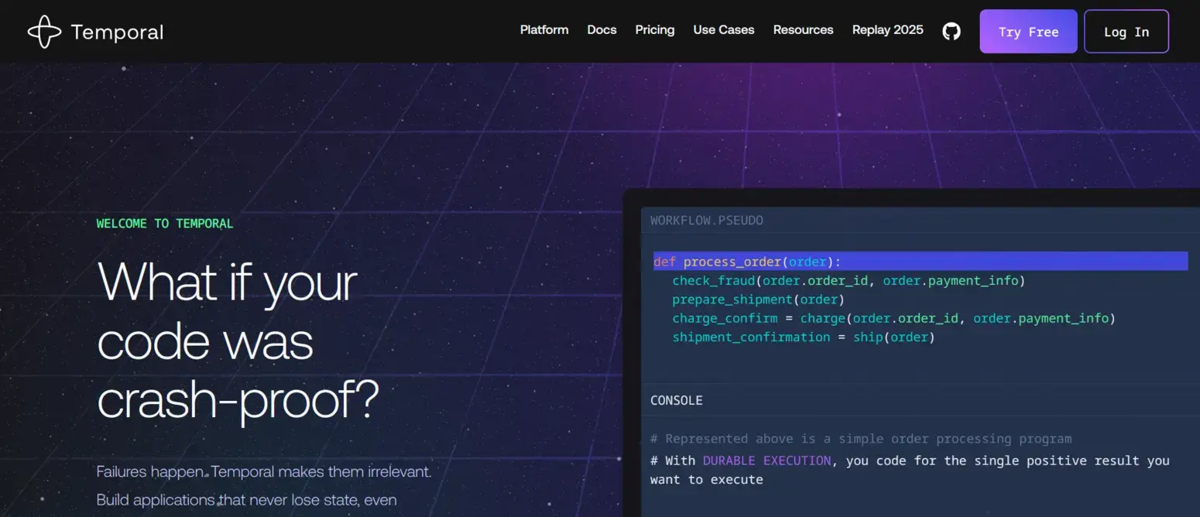Click the prepare_shipment(order) code line
The width and height of the screenshot is (1200, 517).
pos(758,300)
